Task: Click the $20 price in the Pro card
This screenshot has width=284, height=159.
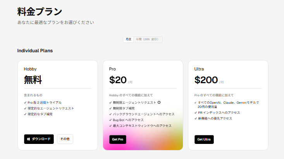Action: (118, 80)
